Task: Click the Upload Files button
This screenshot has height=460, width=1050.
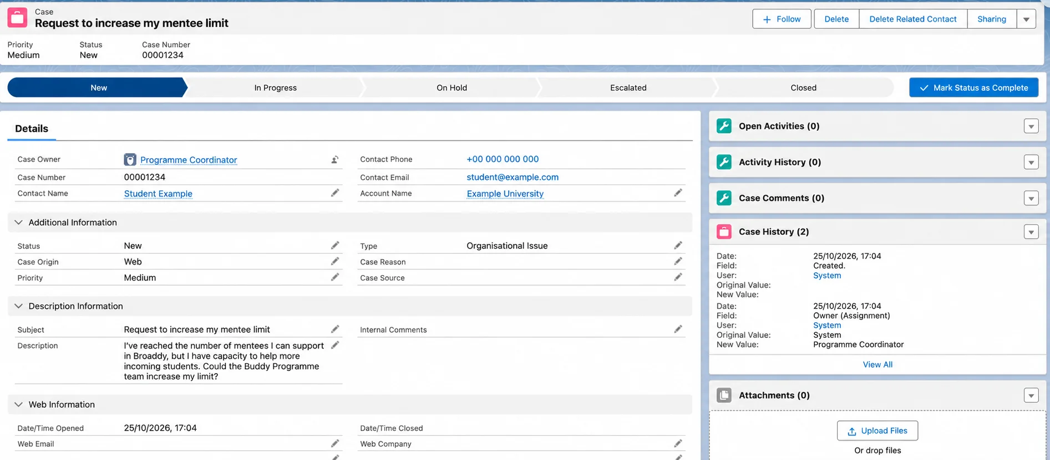Action: coord(877,431)
